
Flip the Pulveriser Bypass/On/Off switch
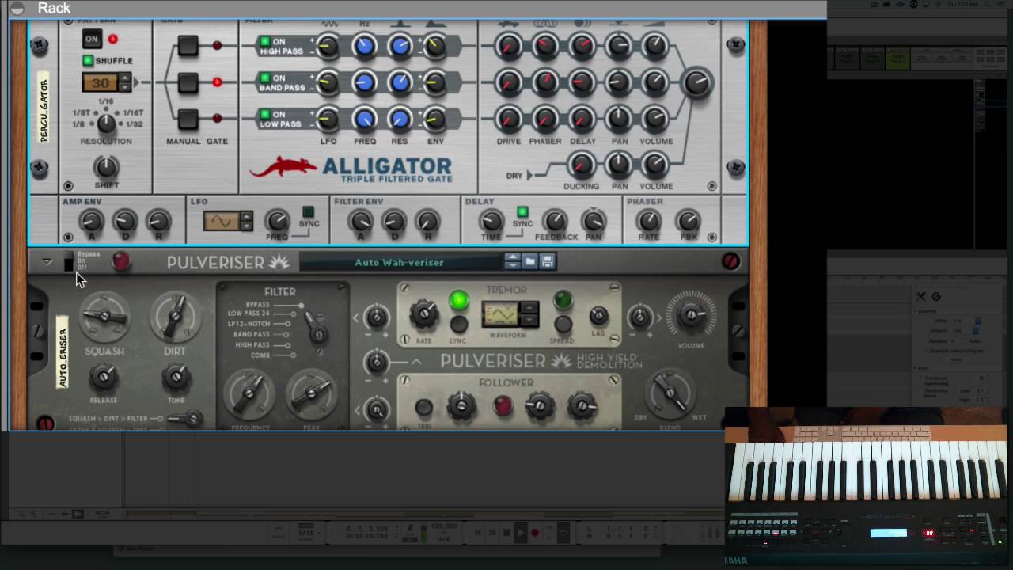(69, 262)
